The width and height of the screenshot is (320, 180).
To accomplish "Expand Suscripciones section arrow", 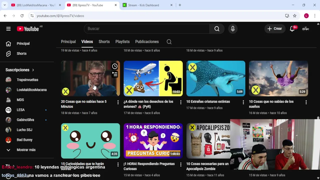I will (33, 70).
